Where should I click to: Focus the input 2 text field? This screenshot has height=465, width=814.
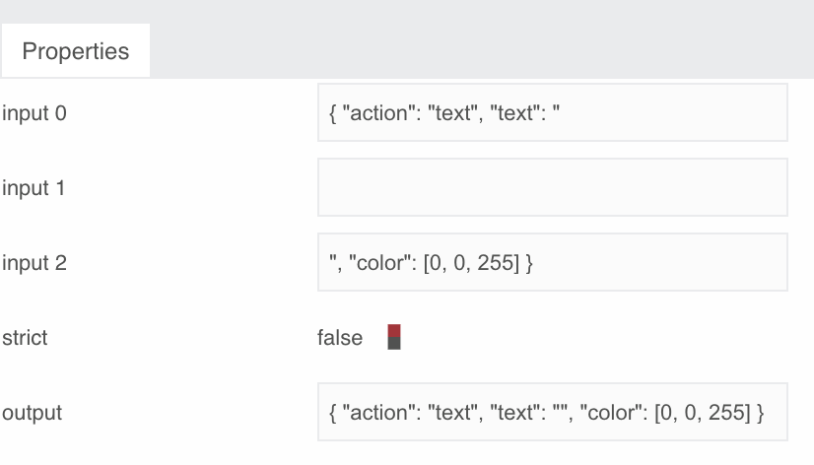point(553,262)
